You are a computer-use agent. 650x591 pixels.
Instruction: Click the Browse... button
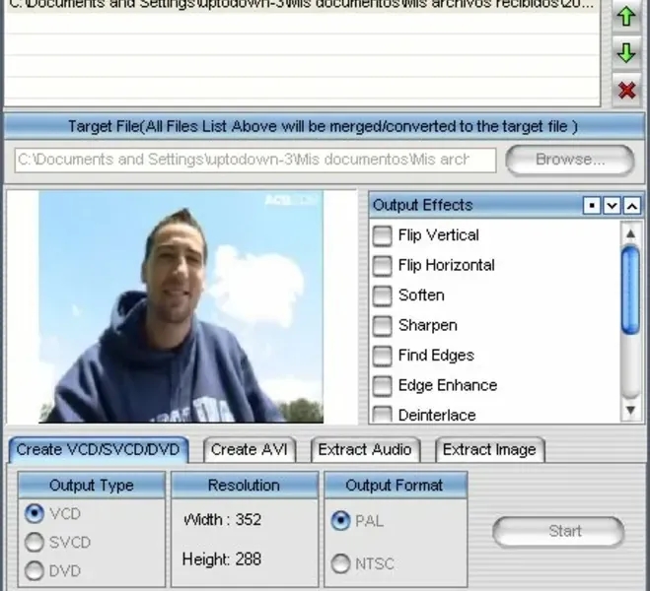pyautogui.click(x=570, y=160)
